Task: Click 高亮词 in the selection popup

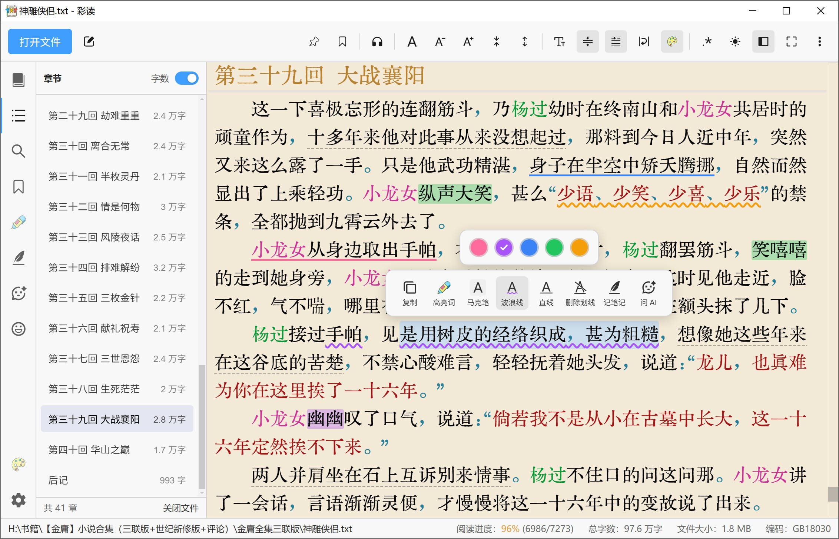Action: 444,293
